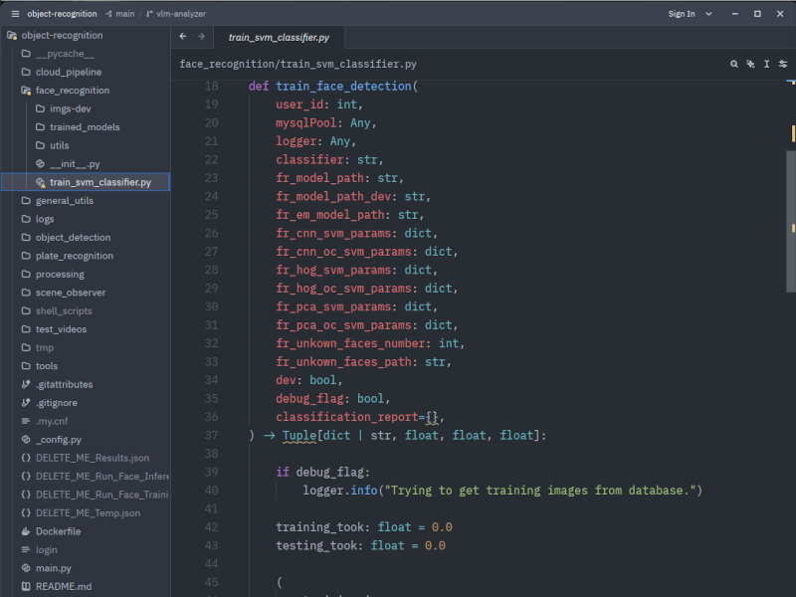The image size is (796, 597).
Task: Expand the __pycache__ folder
Action: 86,54
